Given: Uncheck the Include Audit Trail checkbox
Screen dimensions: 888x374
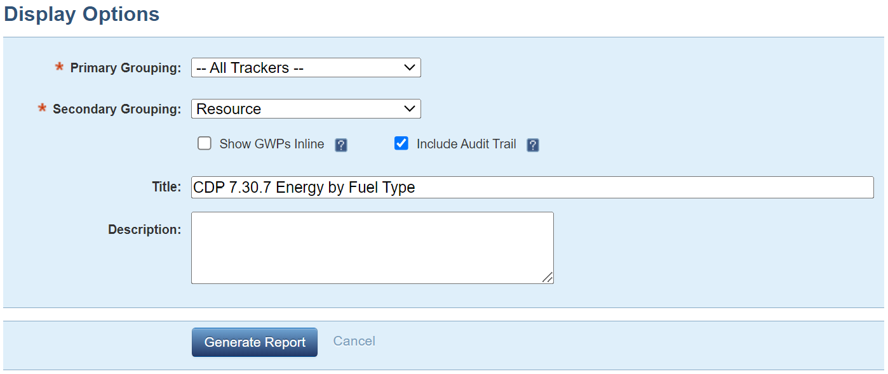Looking at the screenshot, I should coord(401,143).
